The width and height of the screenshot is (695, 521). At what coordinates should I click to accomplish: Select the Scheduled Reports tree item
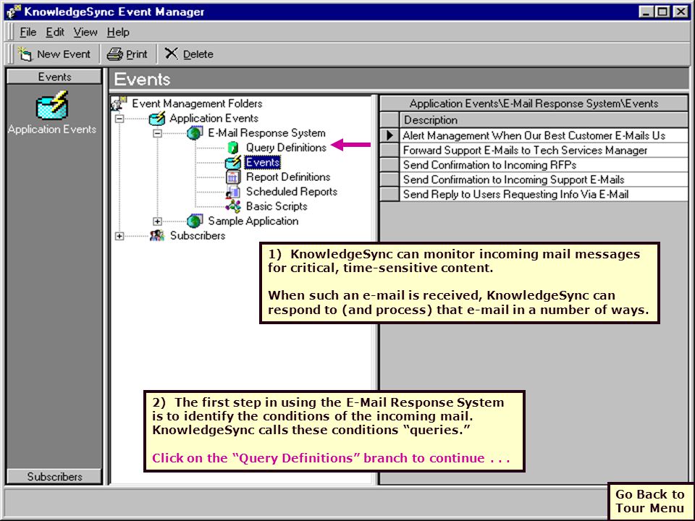[x=292, y=191]
